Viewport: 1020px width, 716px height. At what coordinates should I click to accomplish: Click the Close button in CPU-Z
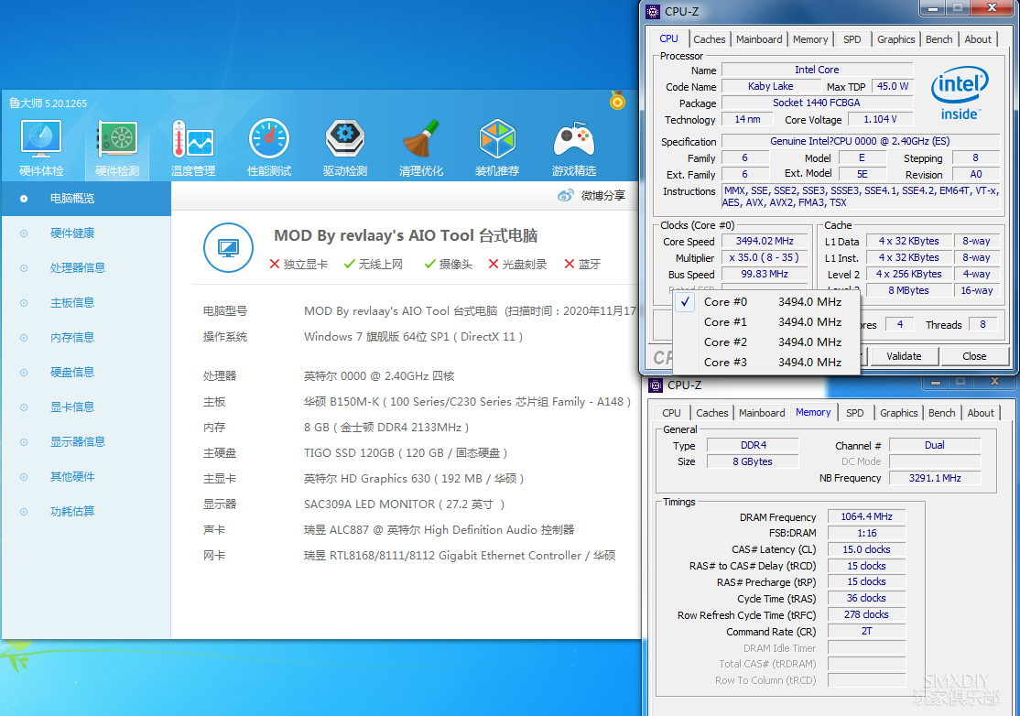click(x=974, y=356)
